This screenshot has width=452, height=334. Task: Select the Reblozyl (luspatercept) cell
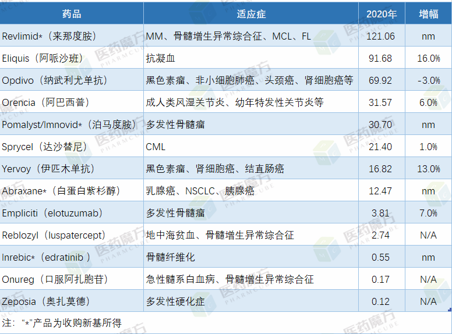tap(54, 235)
